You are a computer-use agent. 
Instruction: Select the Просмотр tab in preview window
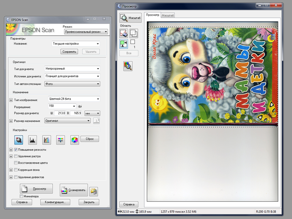coord(153,15)
